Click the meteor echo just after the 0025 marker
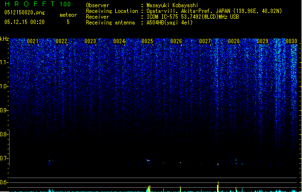The width and height of the screenshot is (302, 192). click(x=148, y=160)
